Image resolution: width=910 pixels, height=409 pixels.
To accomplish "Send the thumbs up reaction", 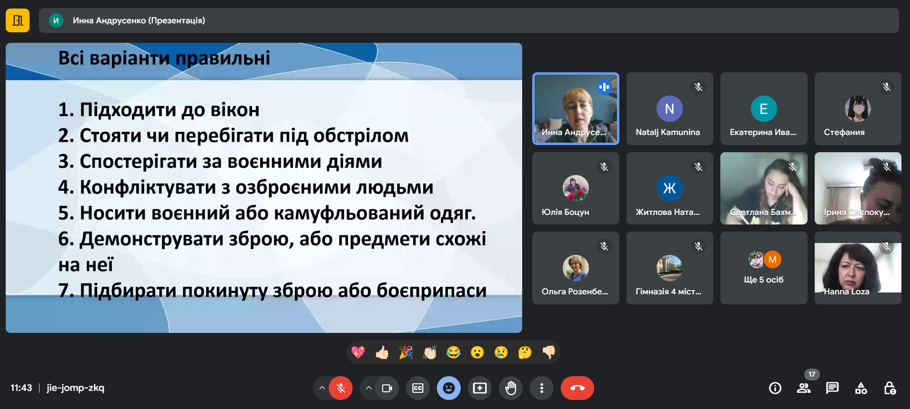I will click(x=382, y=352).
